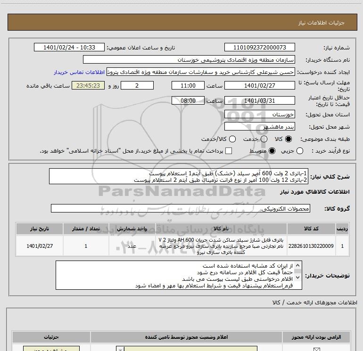Click the جزئیات column header
The image size is (363, 351).
click(x=51, y=337)
